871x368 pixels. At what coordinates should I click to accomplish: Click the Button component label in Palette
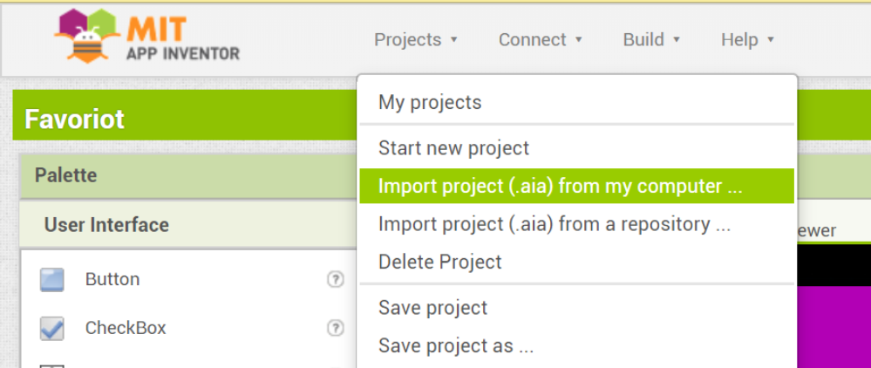112,280
